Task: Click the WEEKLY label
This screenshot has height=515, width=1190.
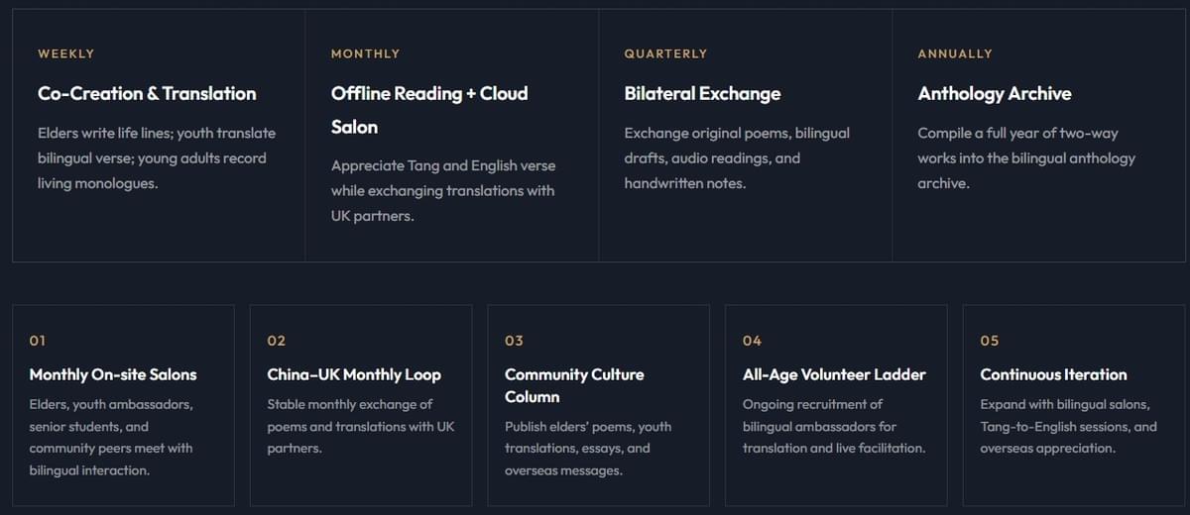Action: click(x=66, y=53)
